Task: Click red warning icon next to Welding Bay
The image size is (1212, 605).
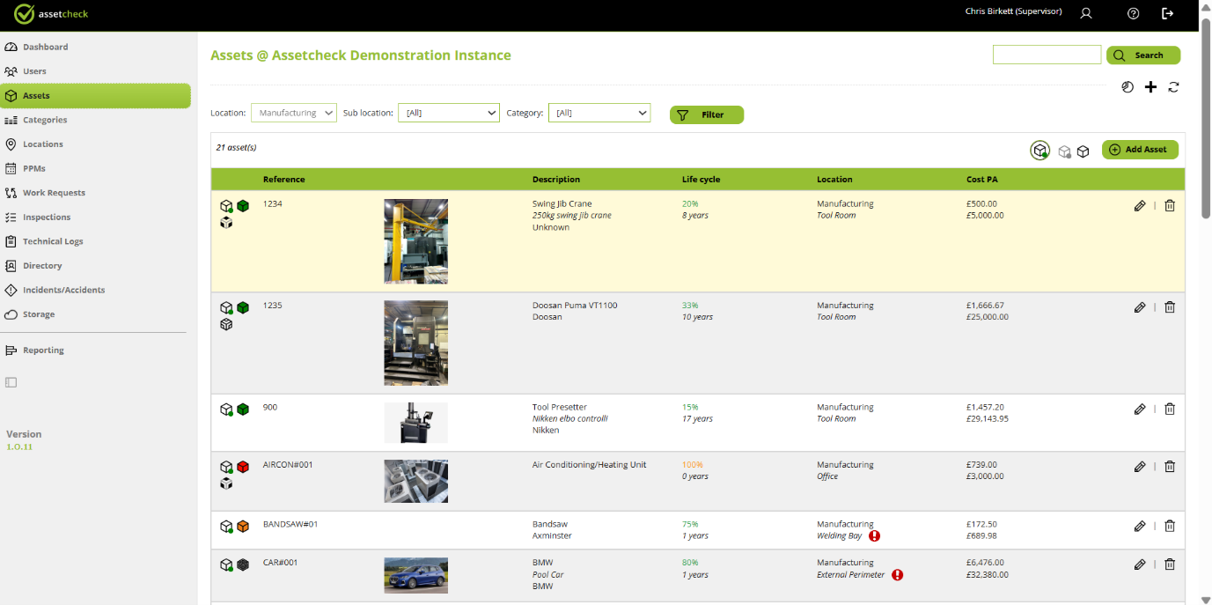Action: tap(874, 536)
